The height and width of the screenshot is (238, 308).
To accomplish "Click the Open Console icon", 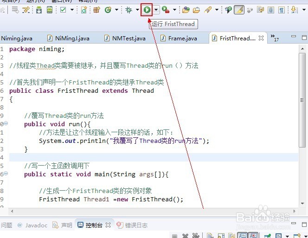I will [297, 236].
